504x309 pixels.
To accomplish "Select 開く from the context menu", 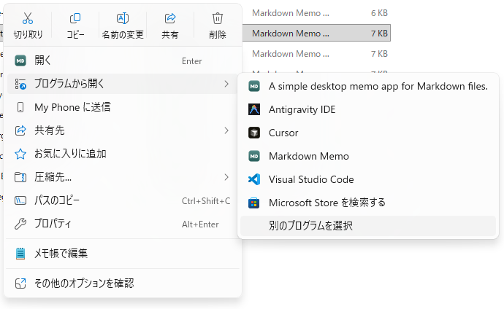I will point(123,60).
